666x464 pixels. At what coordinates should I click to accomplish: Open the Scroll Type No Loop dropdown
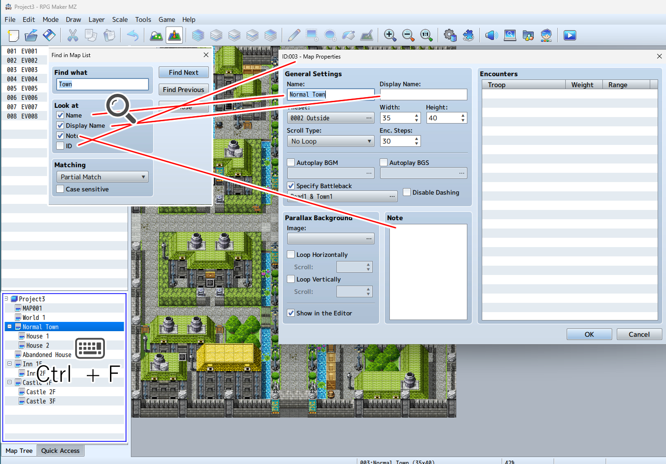[330, 141]
